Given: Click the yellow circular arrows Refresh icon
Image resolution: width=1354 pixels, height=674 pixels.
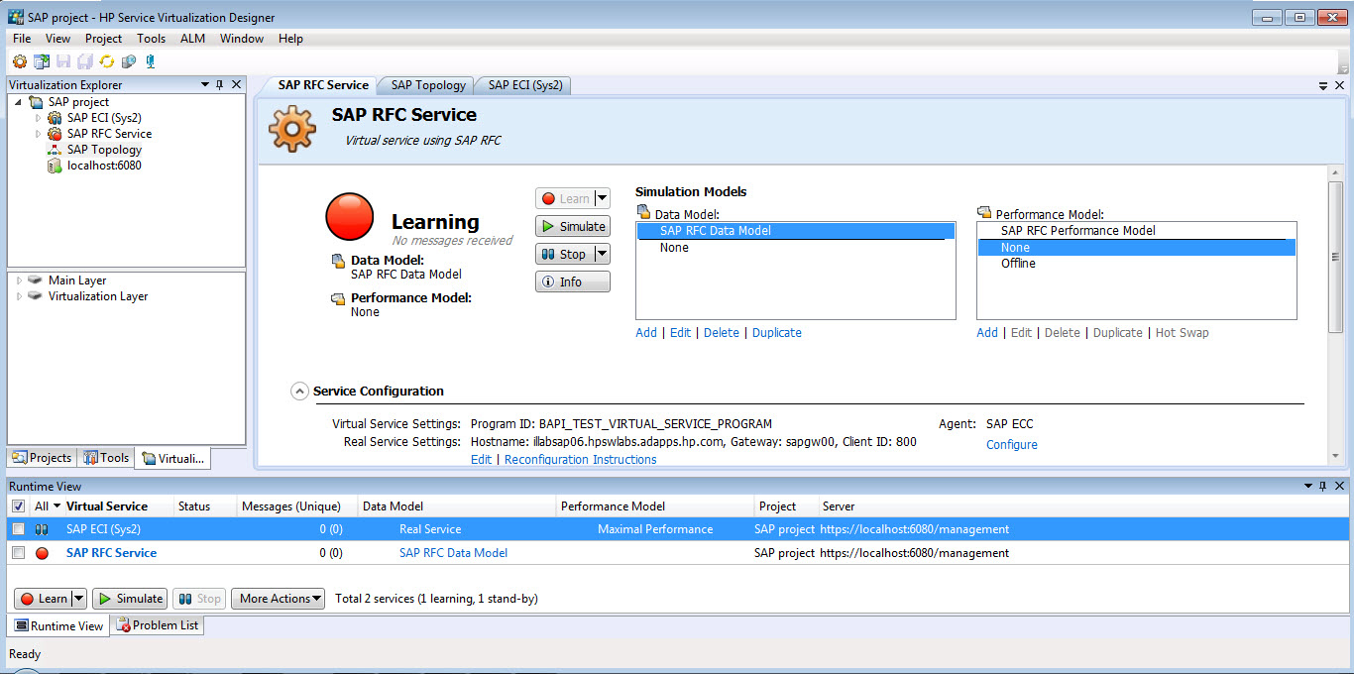Looking at the screenshot, I should (x=107, y=61).
